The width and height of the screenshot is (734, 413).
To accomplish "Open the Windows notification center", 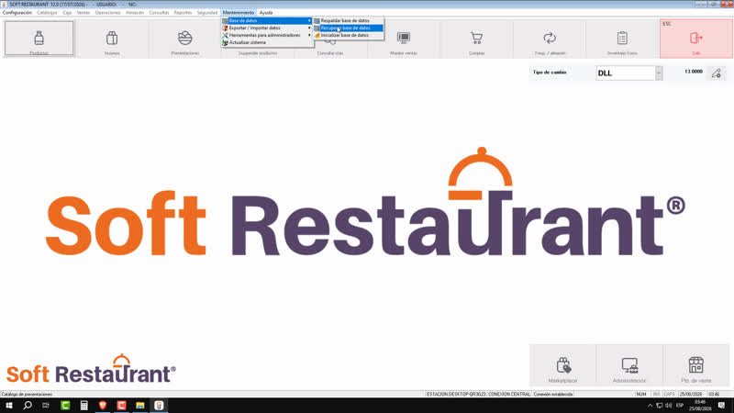I will tap(721, 406).
